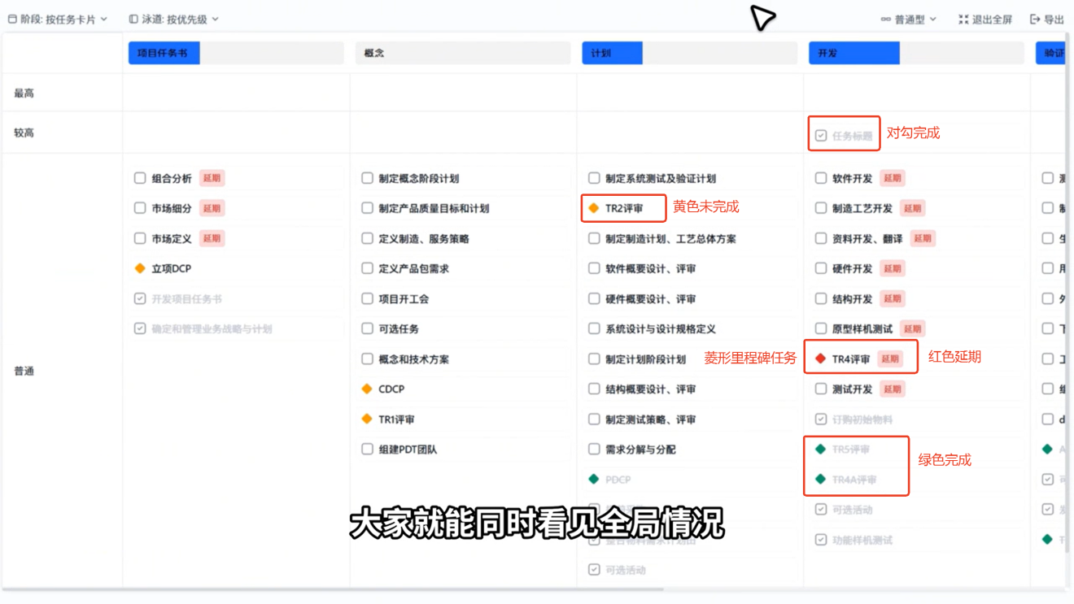
Task: Open the 需求分解与分配 task
Action: 640,449
